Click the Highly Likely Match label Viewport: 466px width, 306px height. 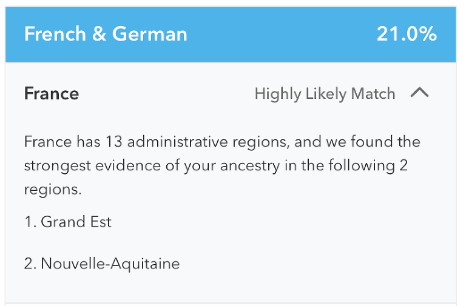(x=325, y=93)
